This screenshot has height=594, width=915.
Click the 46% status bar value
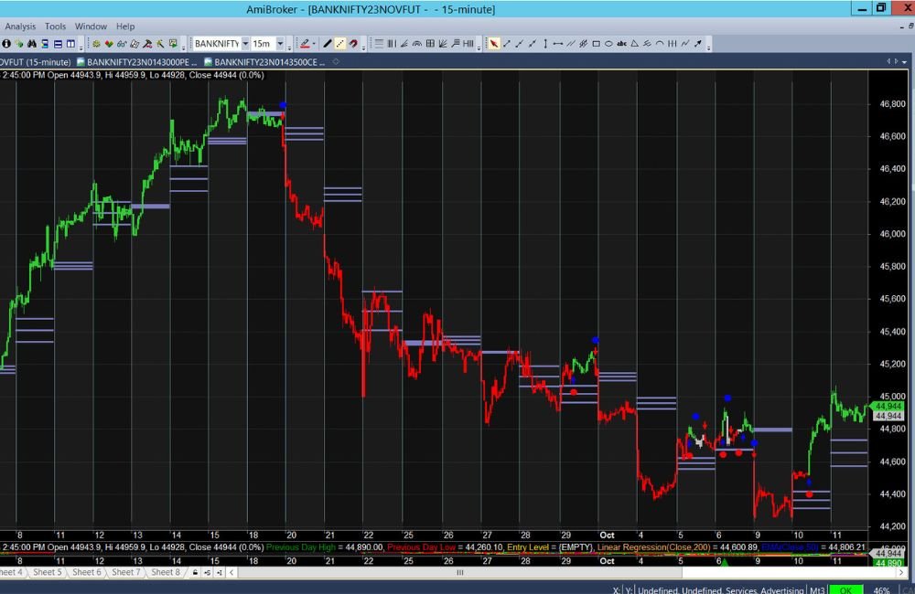coord(882,590)
